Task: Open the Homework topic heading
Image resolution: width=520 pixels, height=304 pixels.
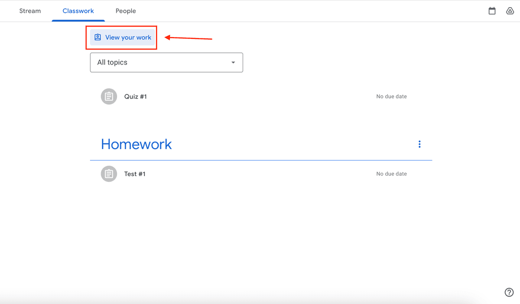Action: tap(136, 144)
